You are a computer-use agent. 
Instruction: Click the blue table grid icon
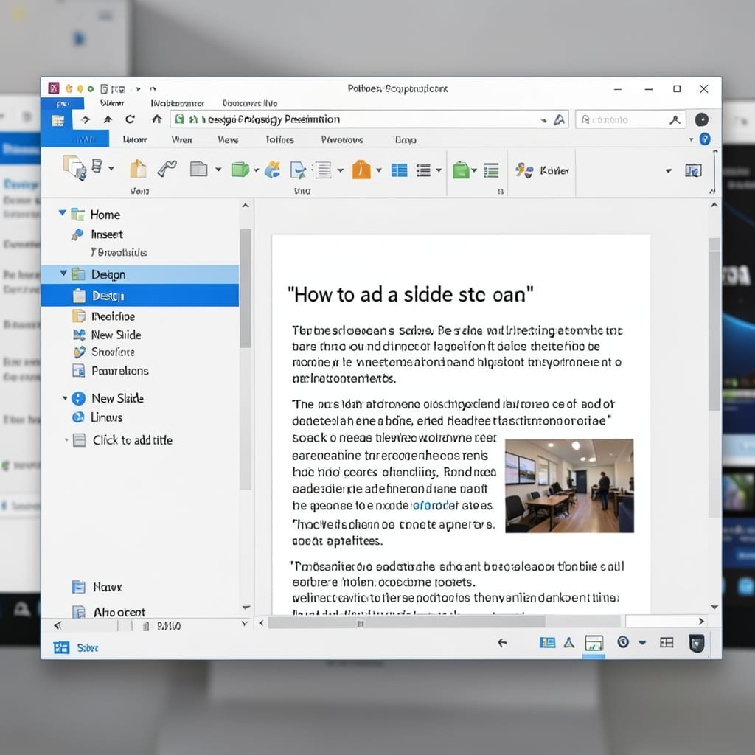[399, 170]
